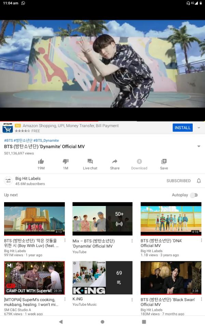Viewport: 205px width, 328px height.
Task: Click the INSTALL button on ad
Action: [x=182, y=127]
